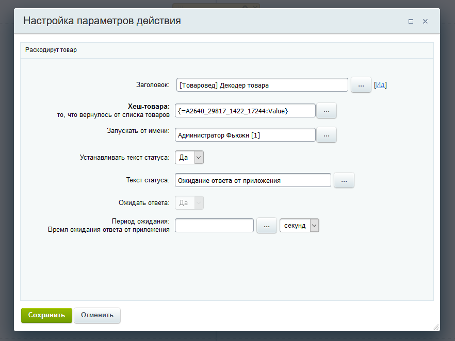Open the Ожидать ответа dropdown
This screenshot has height=341, width=455.
(189, 203)
